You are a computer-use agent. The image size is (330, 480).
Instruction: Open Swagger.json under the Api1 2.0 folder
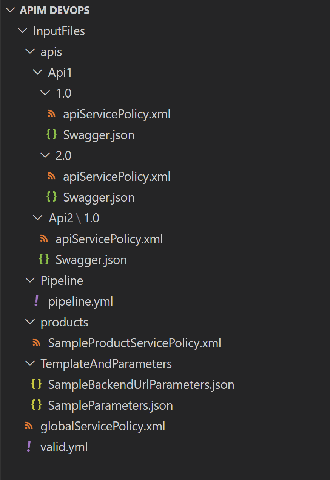(x=99, y=197)
